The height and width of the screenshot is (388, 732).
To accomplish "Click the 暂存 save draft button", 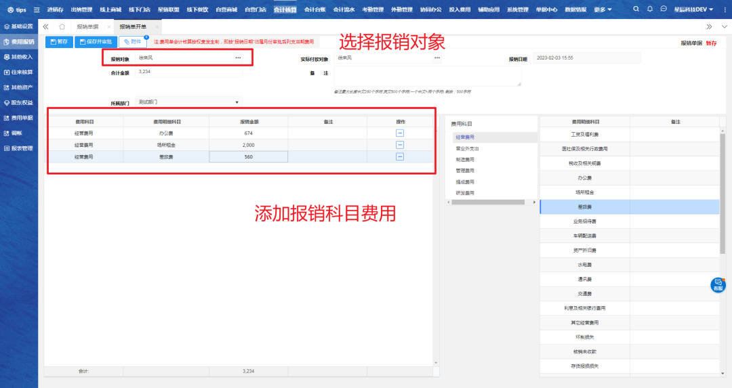I will [59, 42].
